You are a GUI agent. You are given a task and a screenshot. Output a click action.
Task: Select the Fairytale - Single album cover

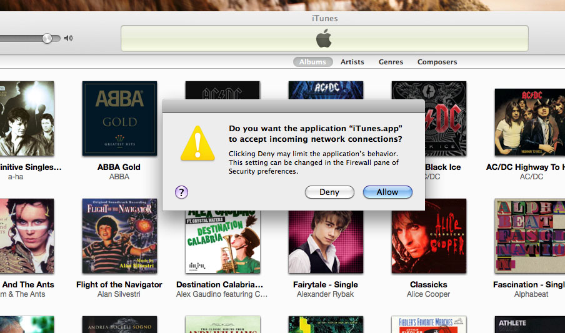[x=326, y=242]
